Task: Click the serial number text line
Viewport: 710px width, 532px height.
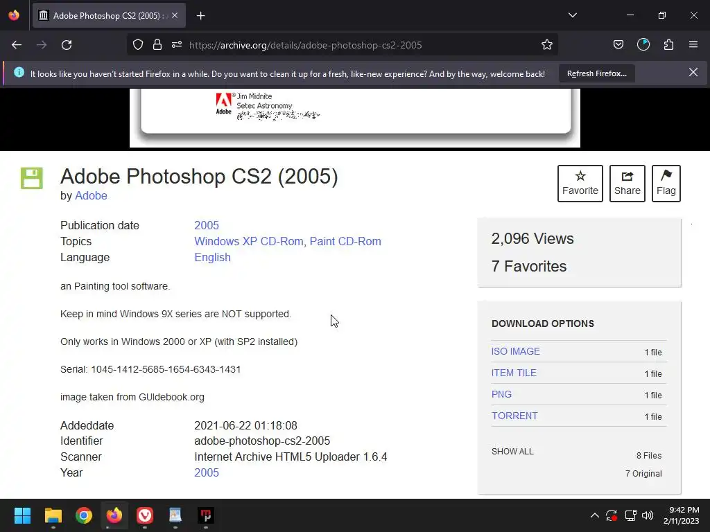Action: [150, 370]
